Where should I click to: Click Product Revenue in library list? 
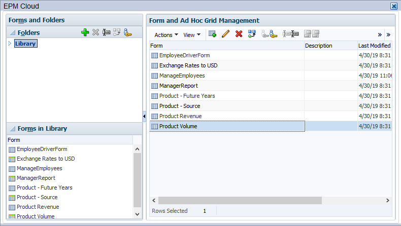click(38, 207)
